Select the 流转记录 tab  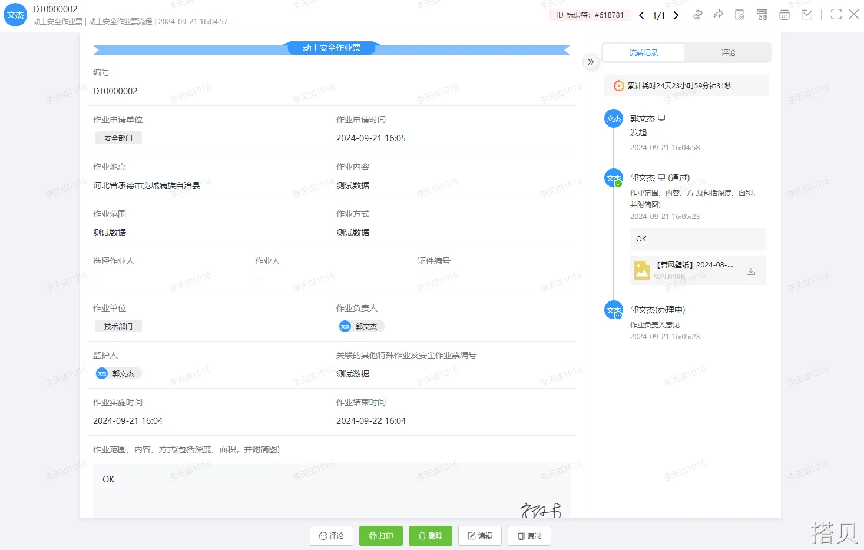pyautogui.click(x=644, y=52)
